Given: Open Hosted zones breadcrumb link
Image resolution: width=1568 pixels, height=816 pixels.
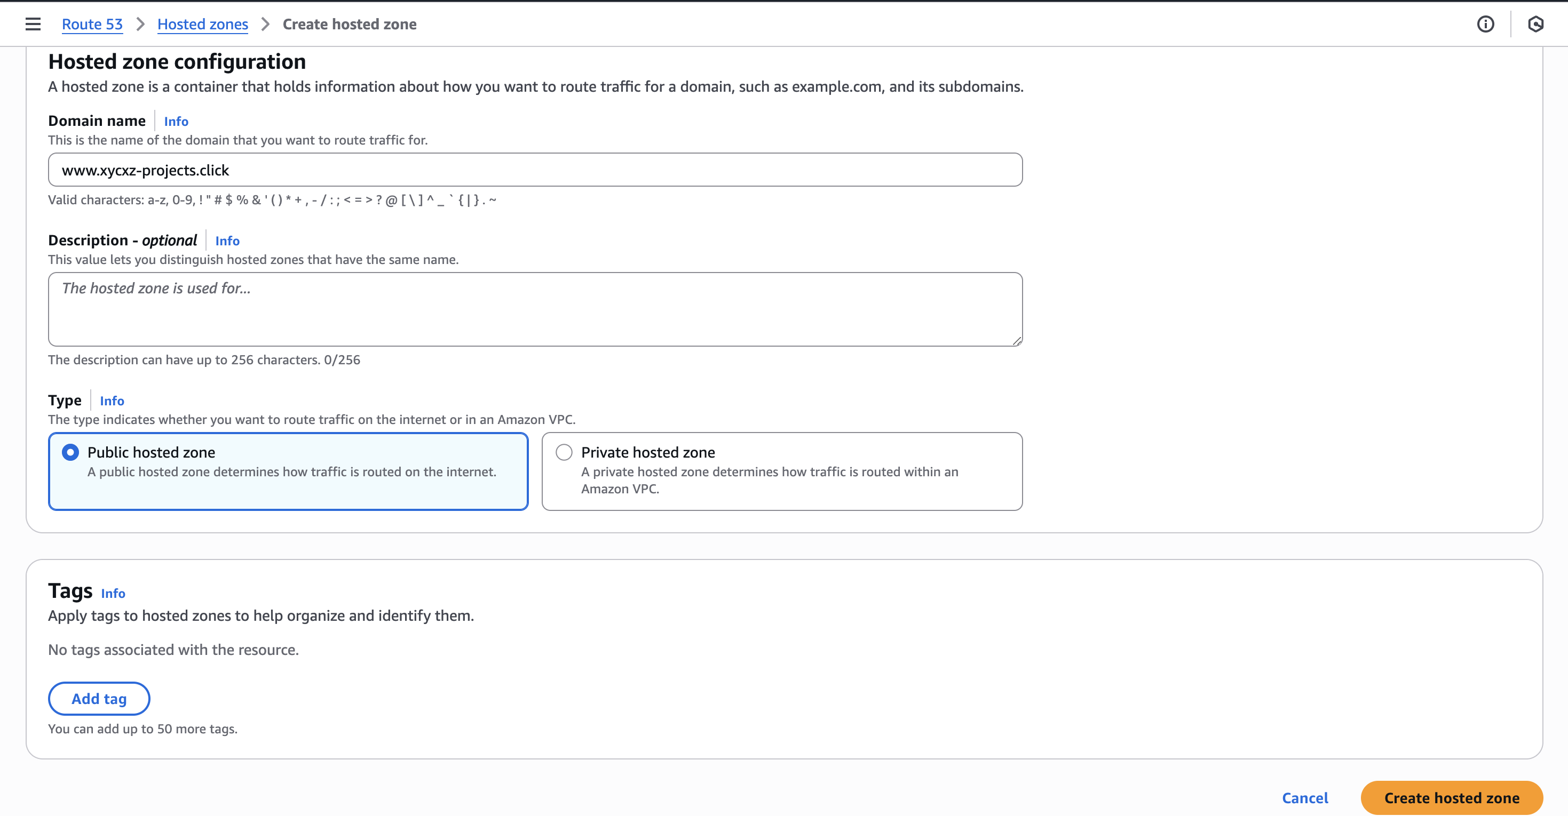Looking at the screenshot, I should (203, 25).
